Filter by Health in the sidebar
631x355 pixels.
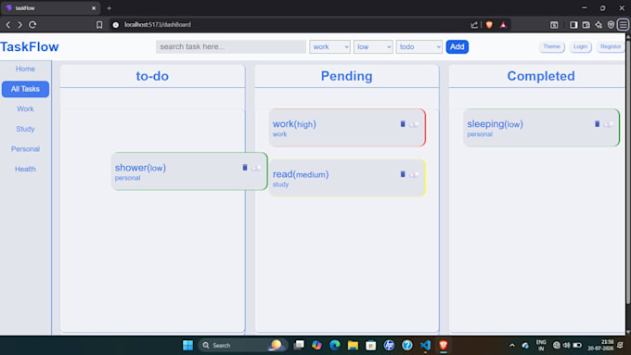click(x=25, y=170)
